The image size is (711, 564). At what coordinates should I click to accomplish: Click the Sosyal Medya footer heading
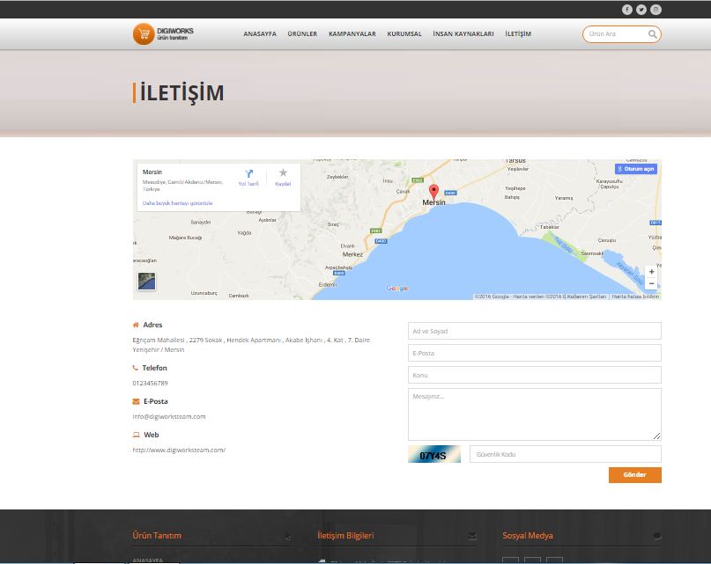coord(528,536)
